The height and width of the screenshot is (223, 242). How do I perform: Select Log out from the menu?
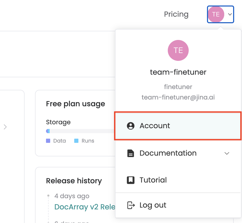153,205
